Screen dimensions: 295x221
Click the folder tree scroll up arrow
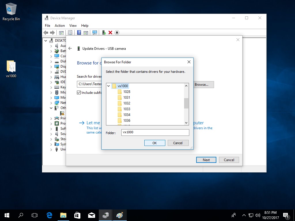tap(186, 86)
